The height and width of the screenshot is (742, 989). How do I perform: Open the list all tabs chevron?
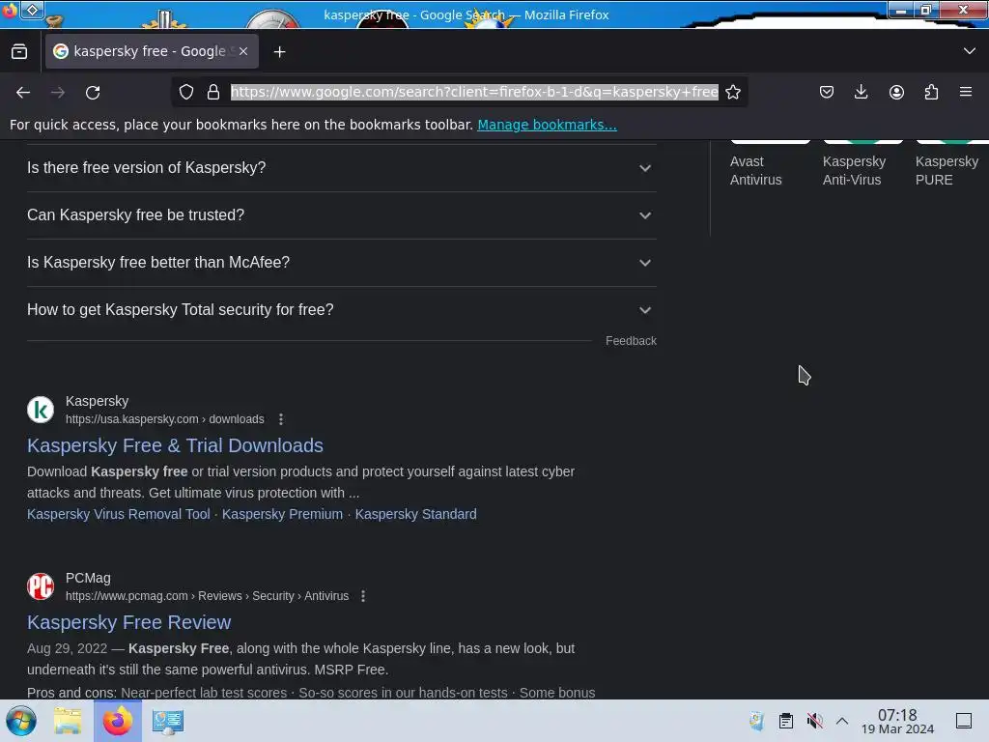click(969, 51)
